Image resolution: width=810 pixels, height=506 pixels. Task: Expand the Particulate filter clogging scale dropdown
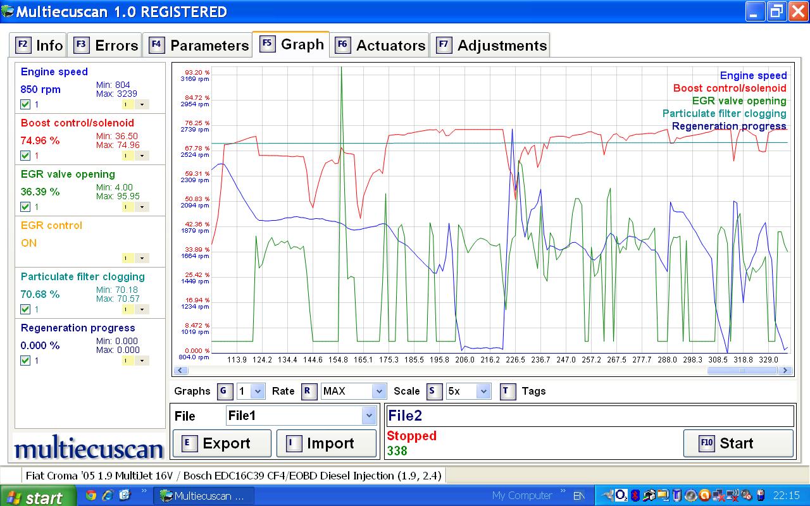(142, 309)
